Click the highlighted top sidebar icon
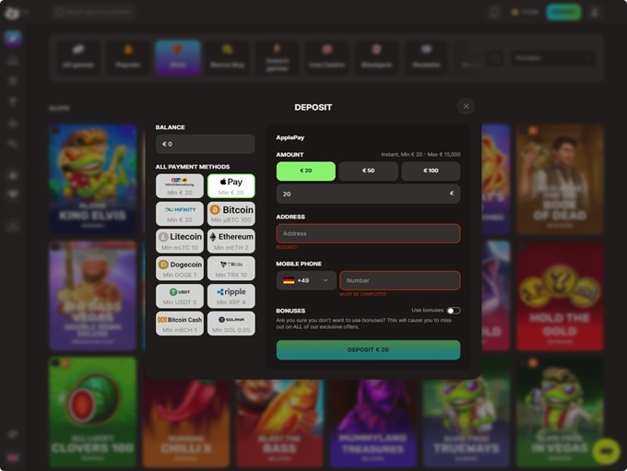Image resolution: width=627 pixels, height=471 pixels. tap(13, 39)
